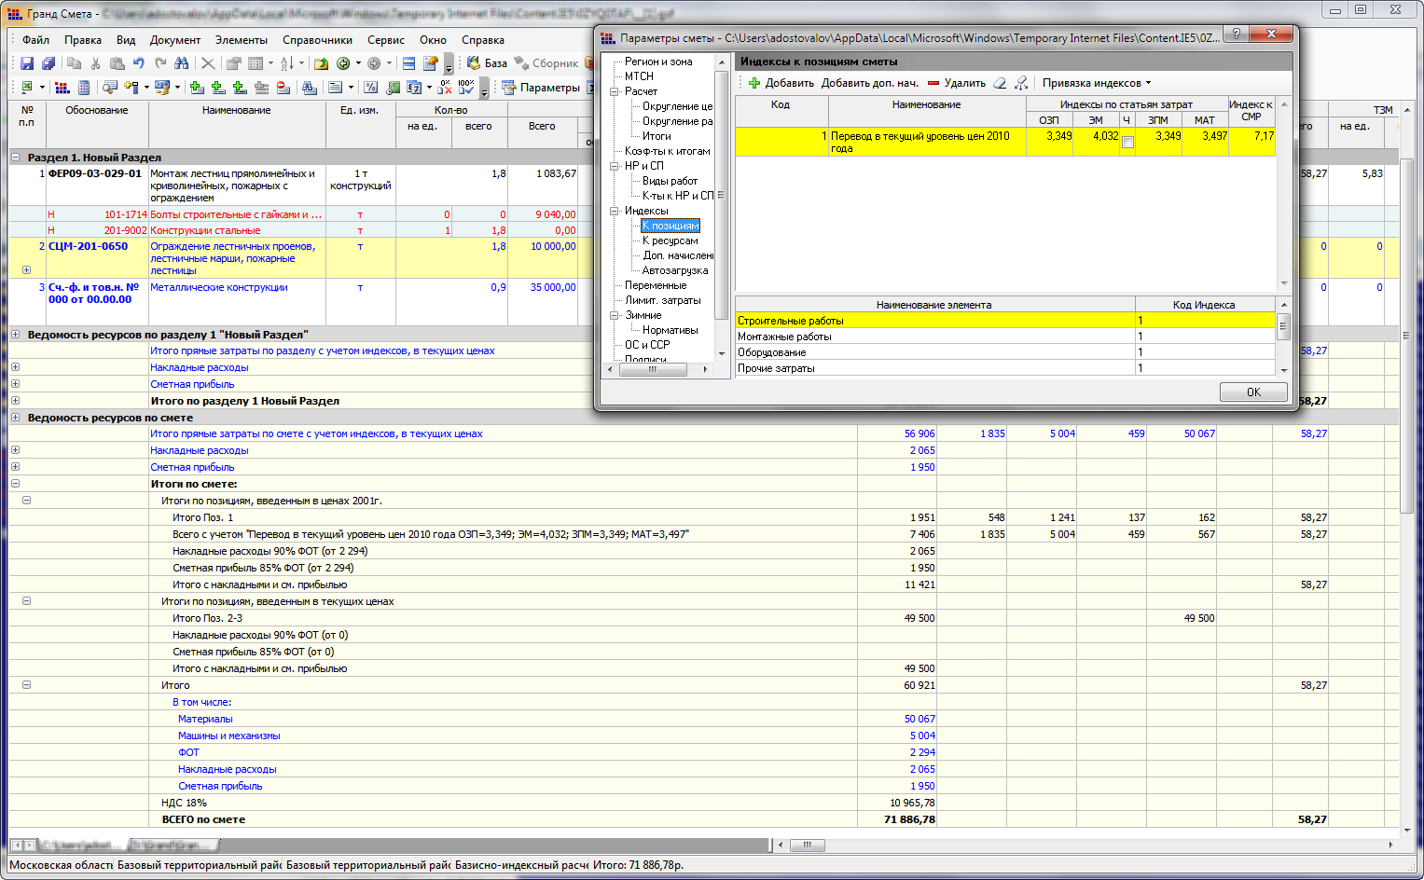This screenshot has width=1424, height=880.
Task: Click the Undo arrow icon
Action: pyautogui.click(x=139, y=63)
